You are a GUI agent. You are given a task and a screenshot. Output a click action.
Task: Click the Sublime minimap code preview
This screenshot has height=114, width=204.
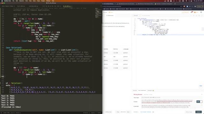point(98,13)
